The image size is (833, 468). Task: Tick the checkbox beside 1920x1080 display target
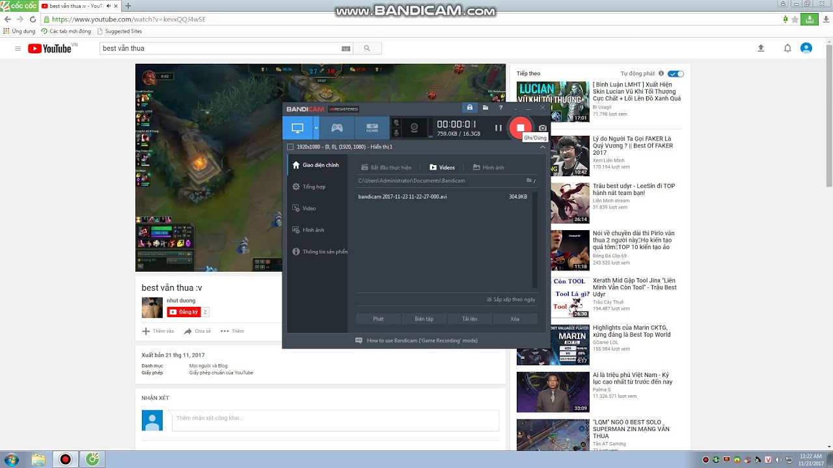pos(290,147)
